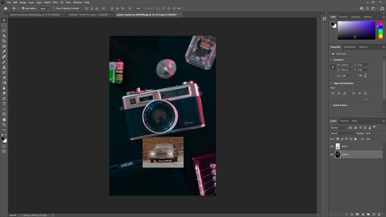The height and width of the screenshot is (217, 386).
Task: Open the Image menu
Action: click(23, 2)
